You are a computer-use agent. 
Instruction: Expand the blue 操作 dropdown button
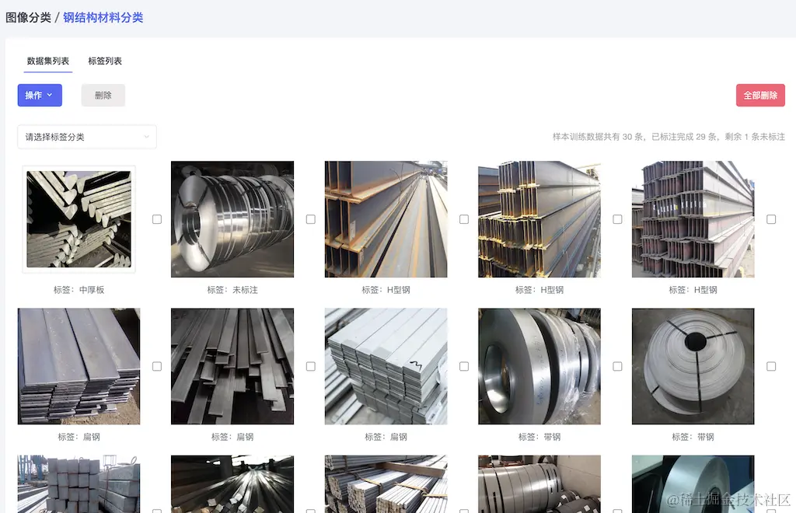(40, 96)
